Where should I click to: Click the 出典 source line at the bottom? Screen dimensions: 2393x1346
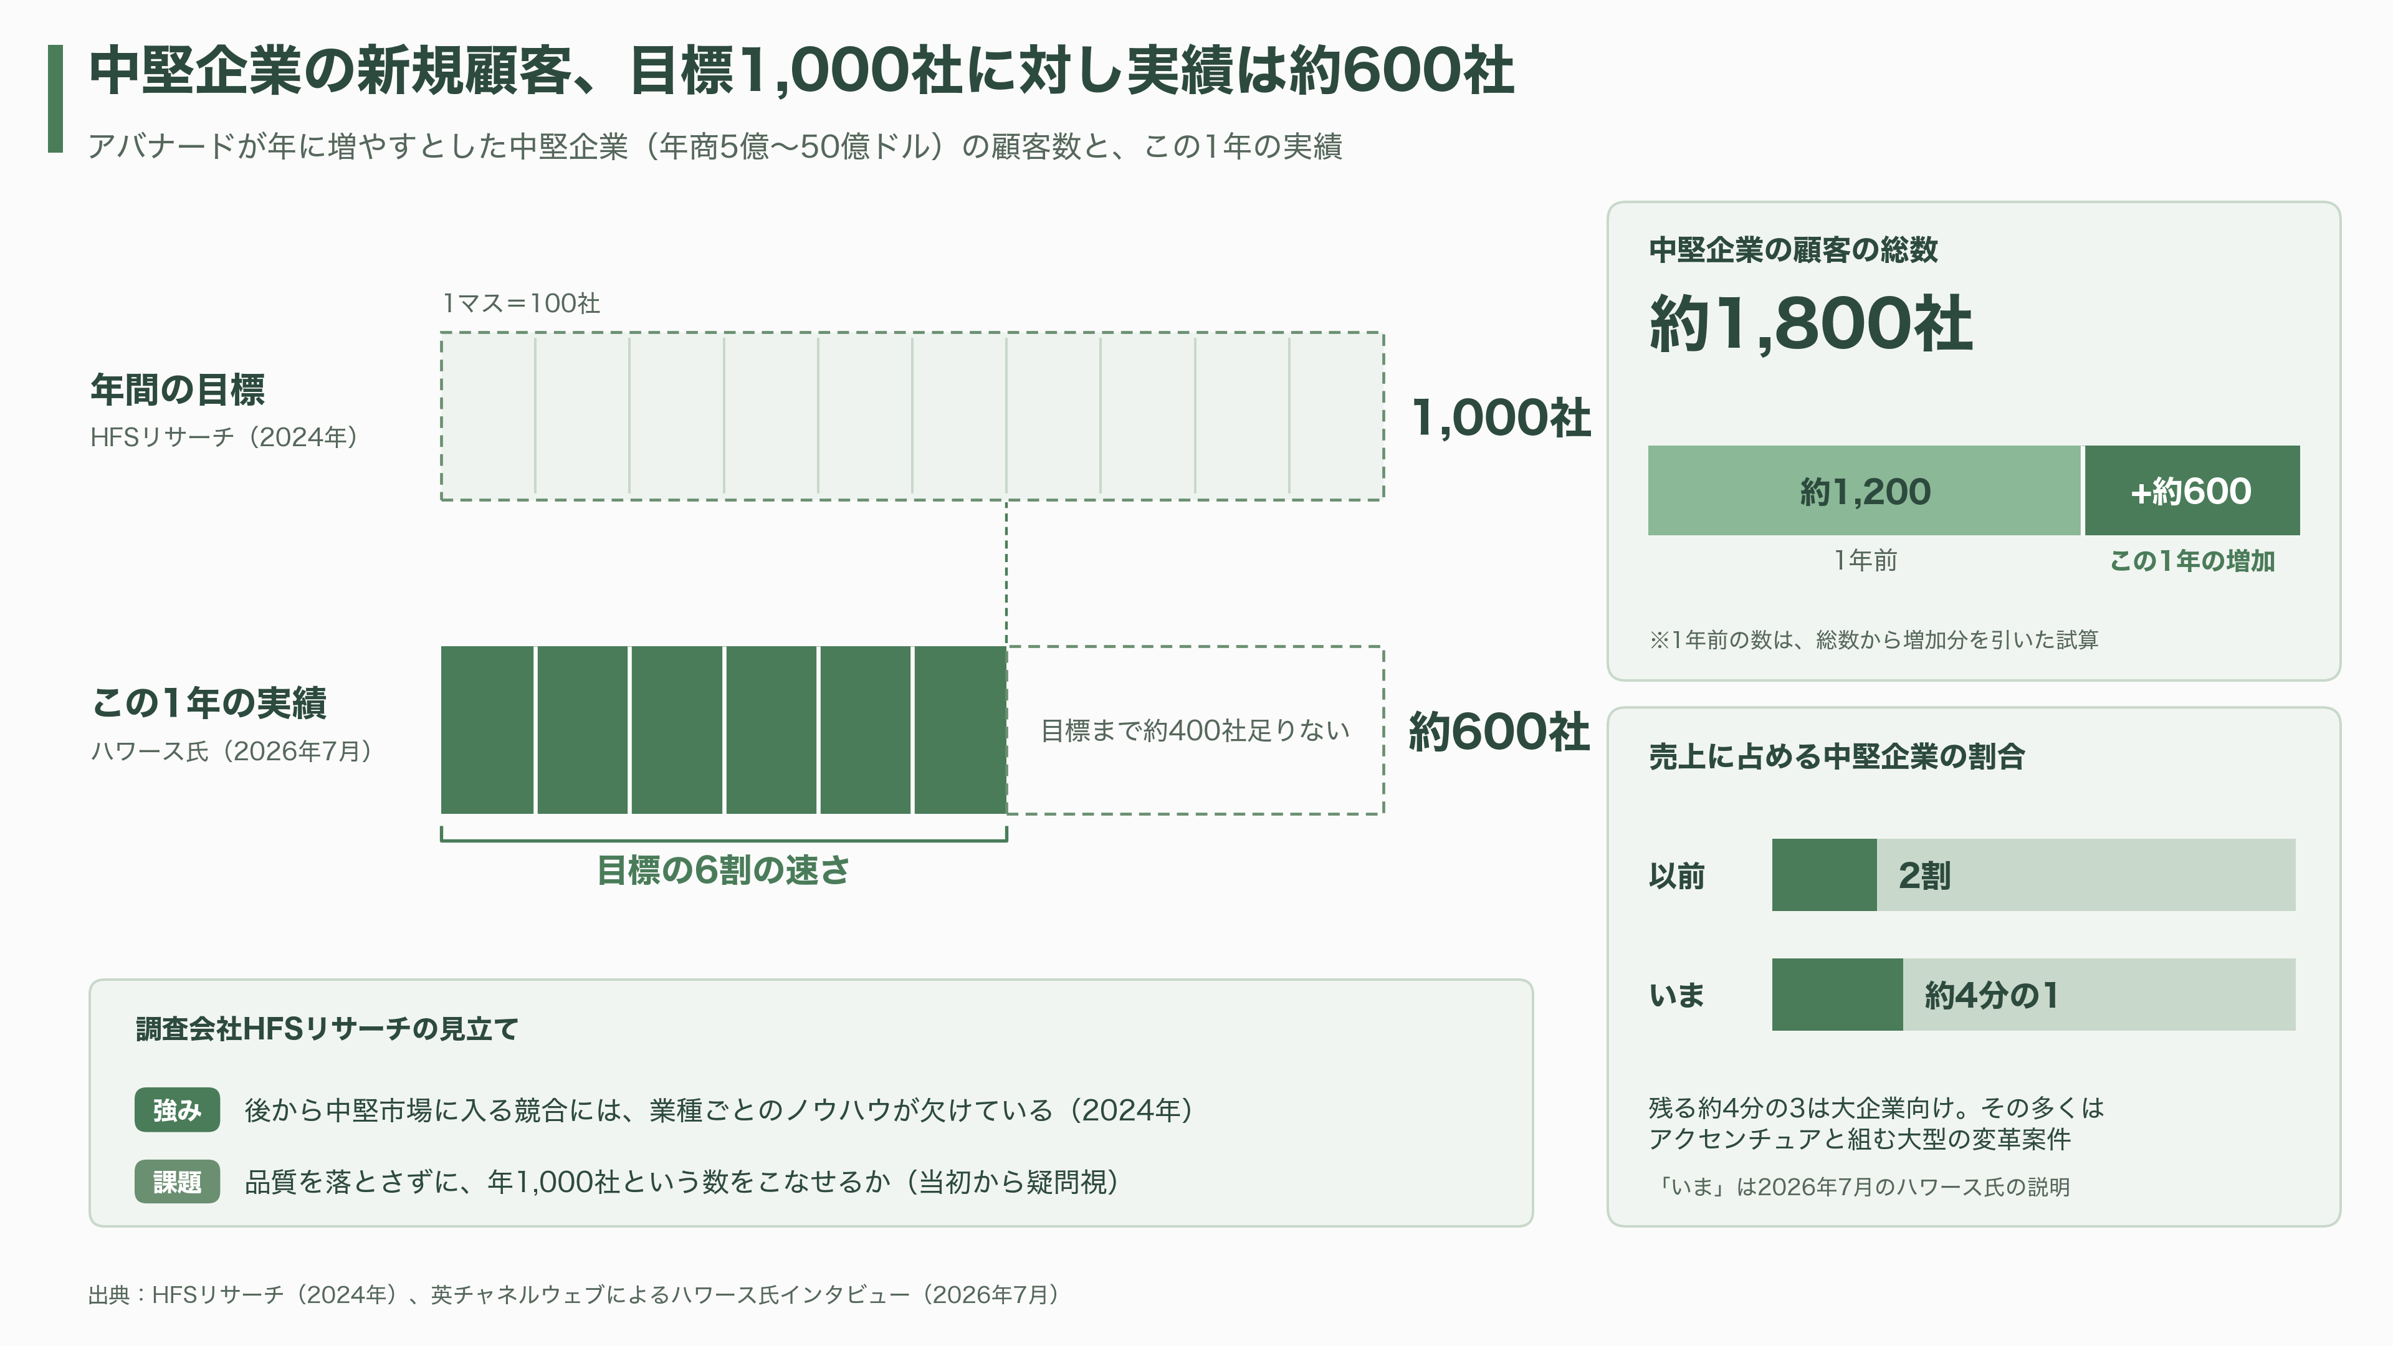tap(575, 1294)
